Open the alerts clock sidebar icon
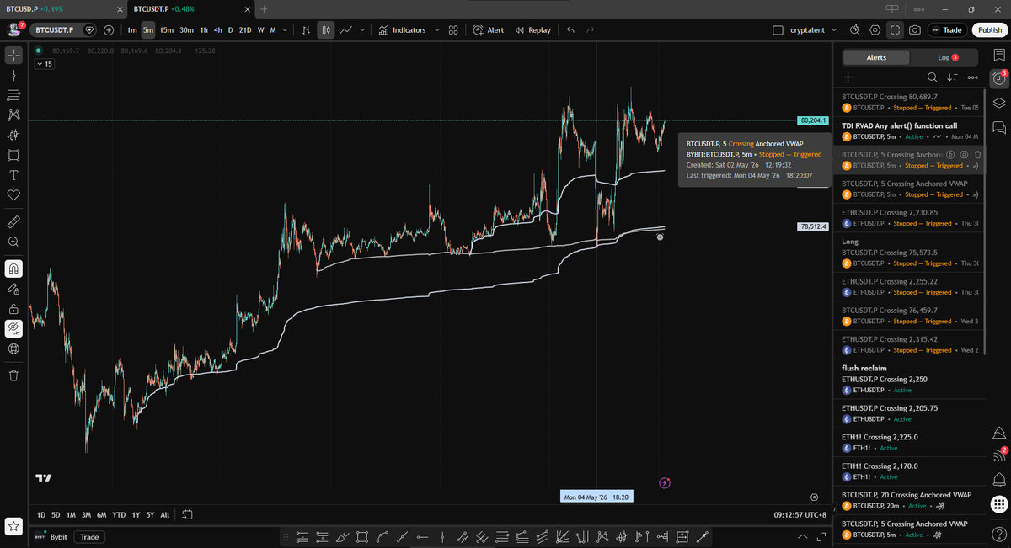The width and height of the screenshot is (1011, 548). pos(999,79)
